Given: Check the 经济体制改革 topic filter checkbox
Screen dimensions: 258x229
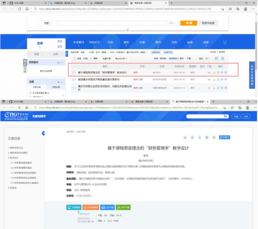Looking at the screenshot, I should [30, 93].
